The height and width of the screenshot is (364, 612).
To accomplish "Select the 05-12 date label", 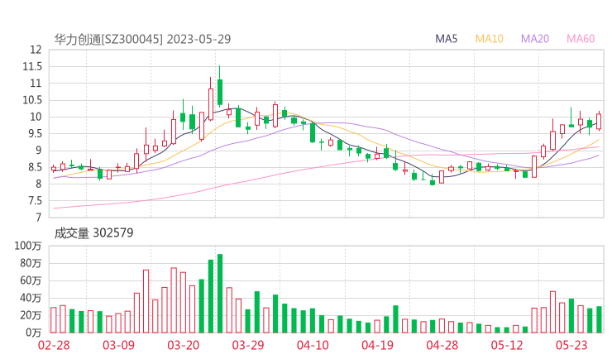I will (507, 345).
